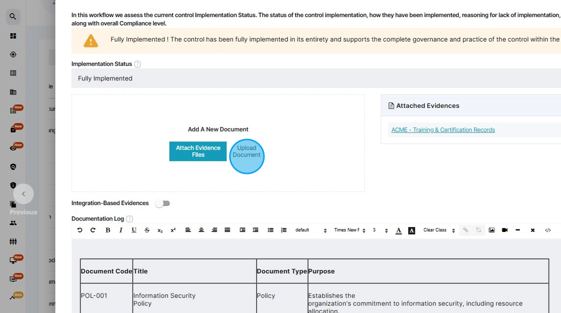
Task: Toggle Integration-Based Evidences switch
Action: (x=163, y=203)
